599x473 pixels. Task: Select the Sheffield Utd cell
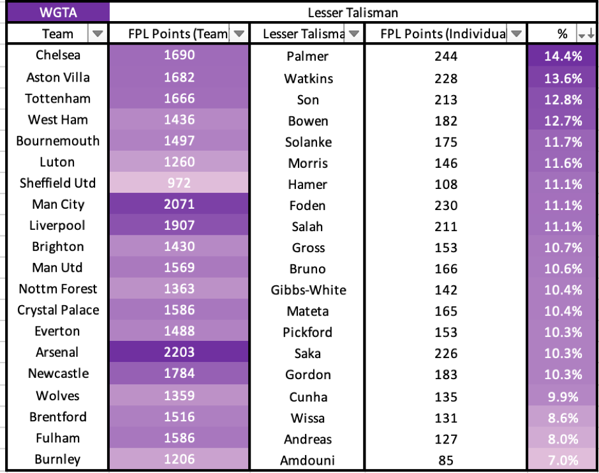pos(58,183)
